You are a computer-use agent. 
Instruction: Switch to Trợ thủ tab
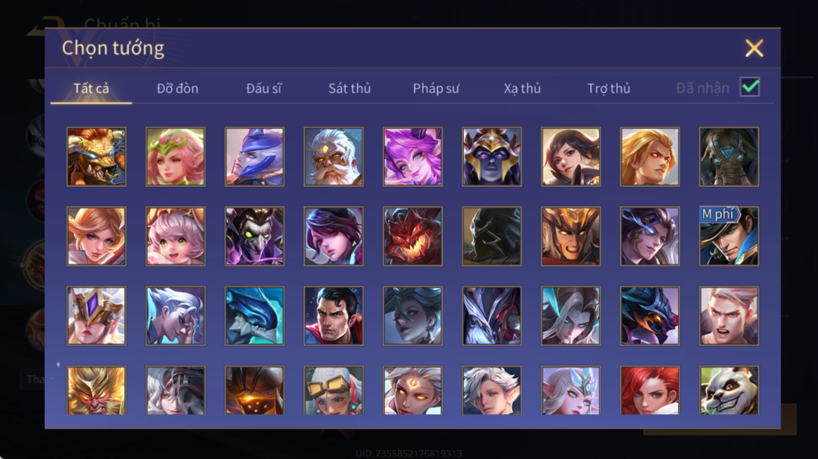coord(609,88)
